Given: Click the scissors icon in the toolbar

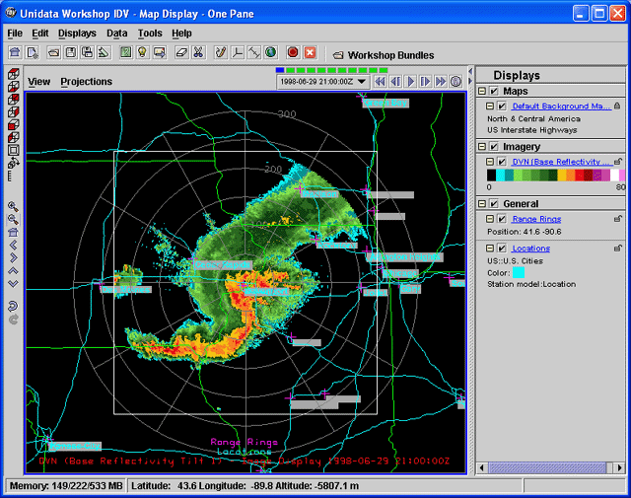Looking at the screenshot, I should [197, 52].
